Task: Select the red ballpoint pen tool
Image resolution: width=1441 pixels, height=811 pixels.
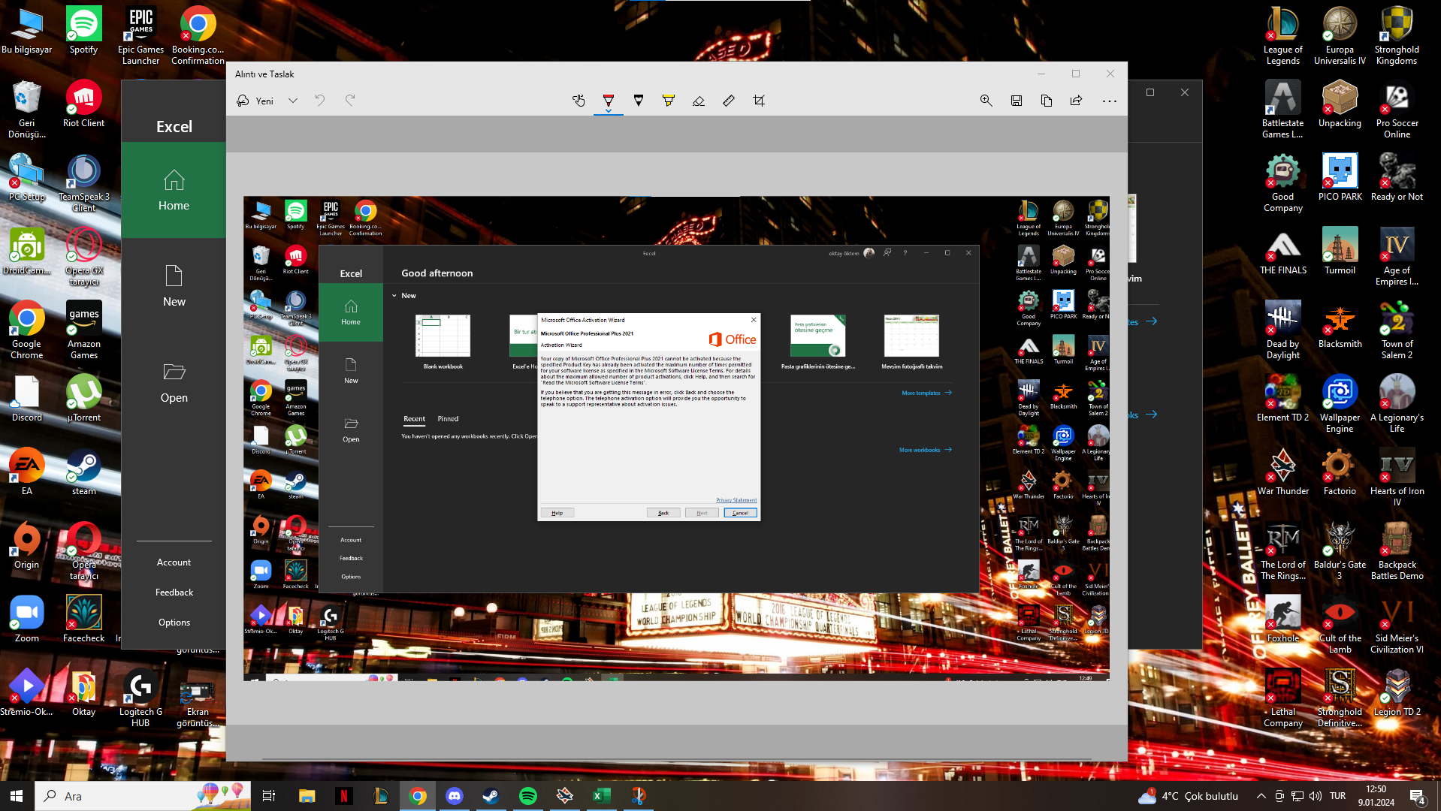Action: tap(609, 101)
